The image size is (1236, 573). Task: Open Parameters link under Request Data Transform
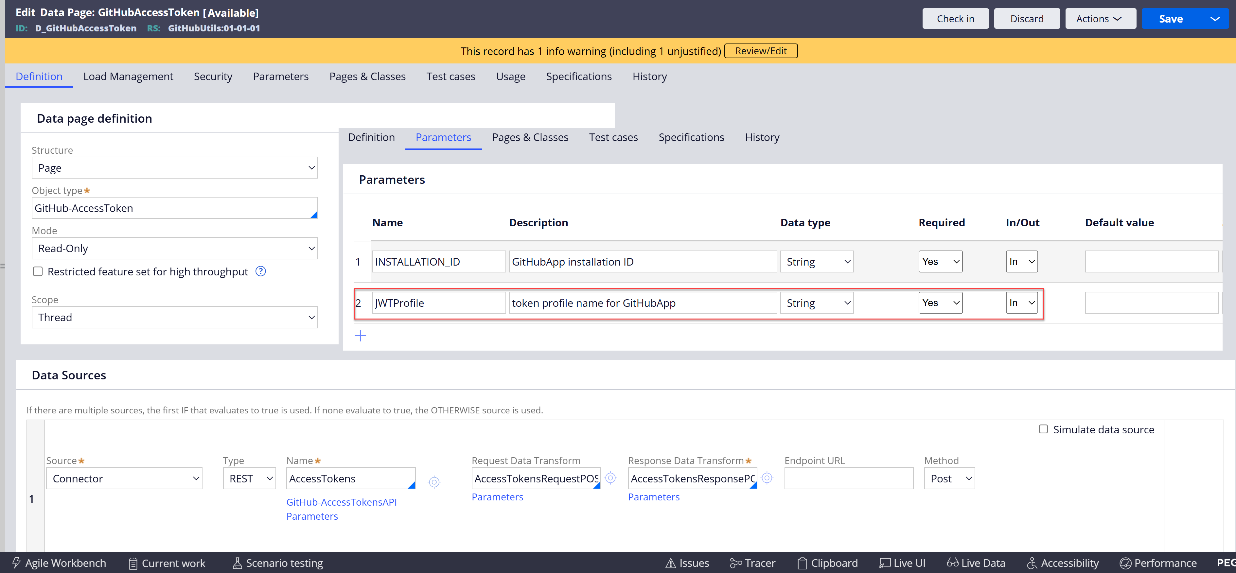coord(497,497)
